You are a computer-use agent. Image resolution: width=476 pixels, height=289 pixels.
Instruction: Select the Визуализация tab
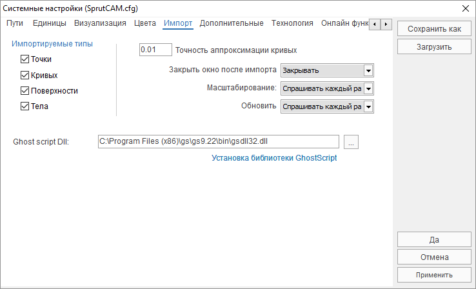coord(100,23)
